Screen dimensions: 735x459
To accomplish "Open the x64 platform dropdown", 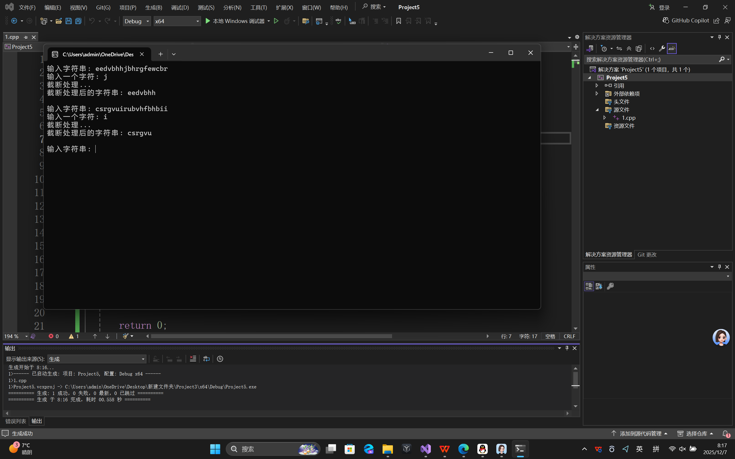I will point(177,21).
